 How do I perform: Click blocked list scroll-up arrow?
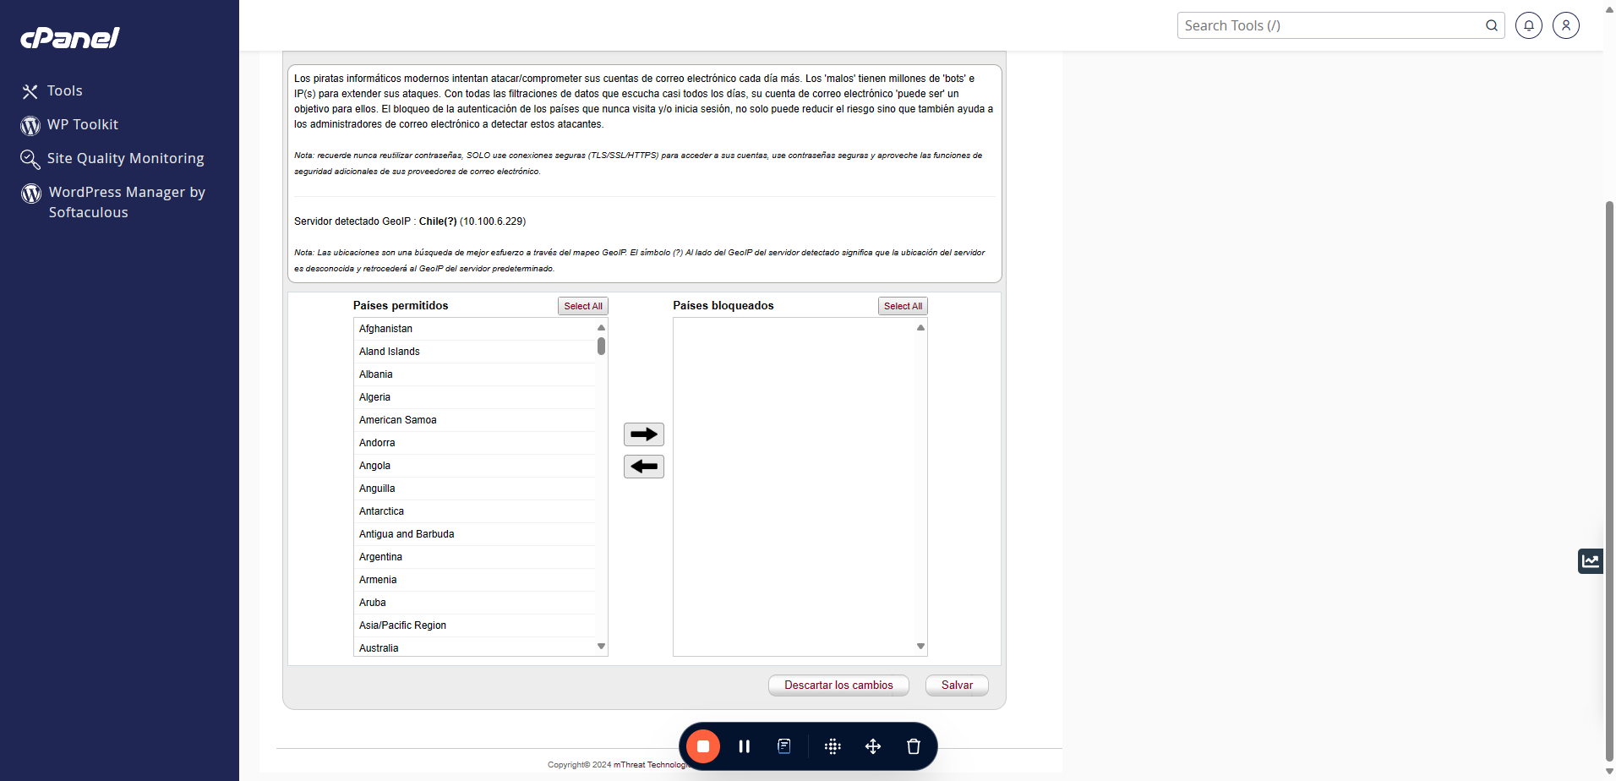(x=920, y=327)
